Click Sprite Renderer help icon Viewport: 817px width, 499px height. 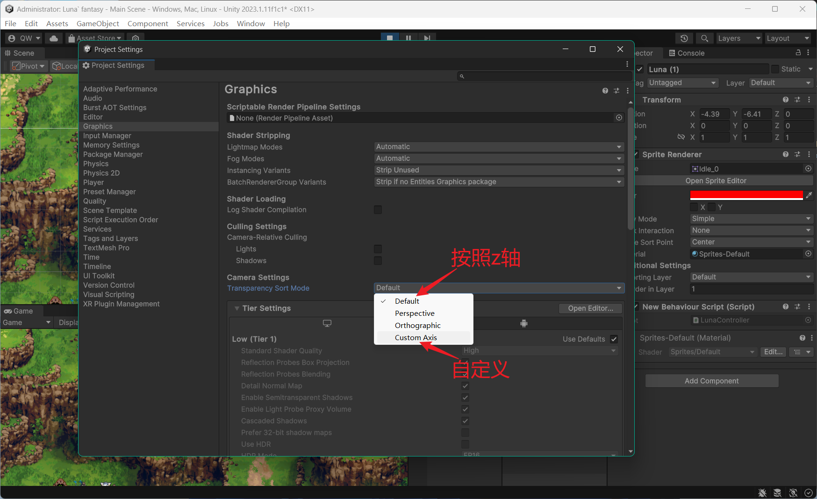click(x=786, y=154)
